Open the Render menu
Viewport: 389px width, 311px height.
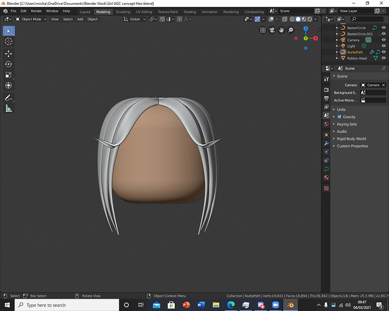[x=36, y=11]
